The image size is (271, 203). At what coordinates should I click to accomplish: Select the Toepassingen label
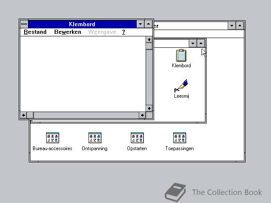[x=180, y=148]
